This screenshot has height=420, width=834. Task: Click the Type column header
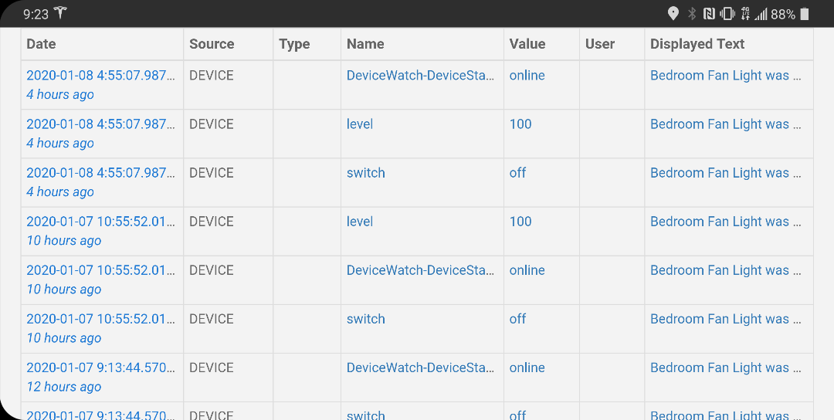click(294, 44)
